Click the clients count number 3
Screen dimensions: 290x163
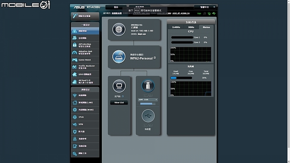[122, 96]
